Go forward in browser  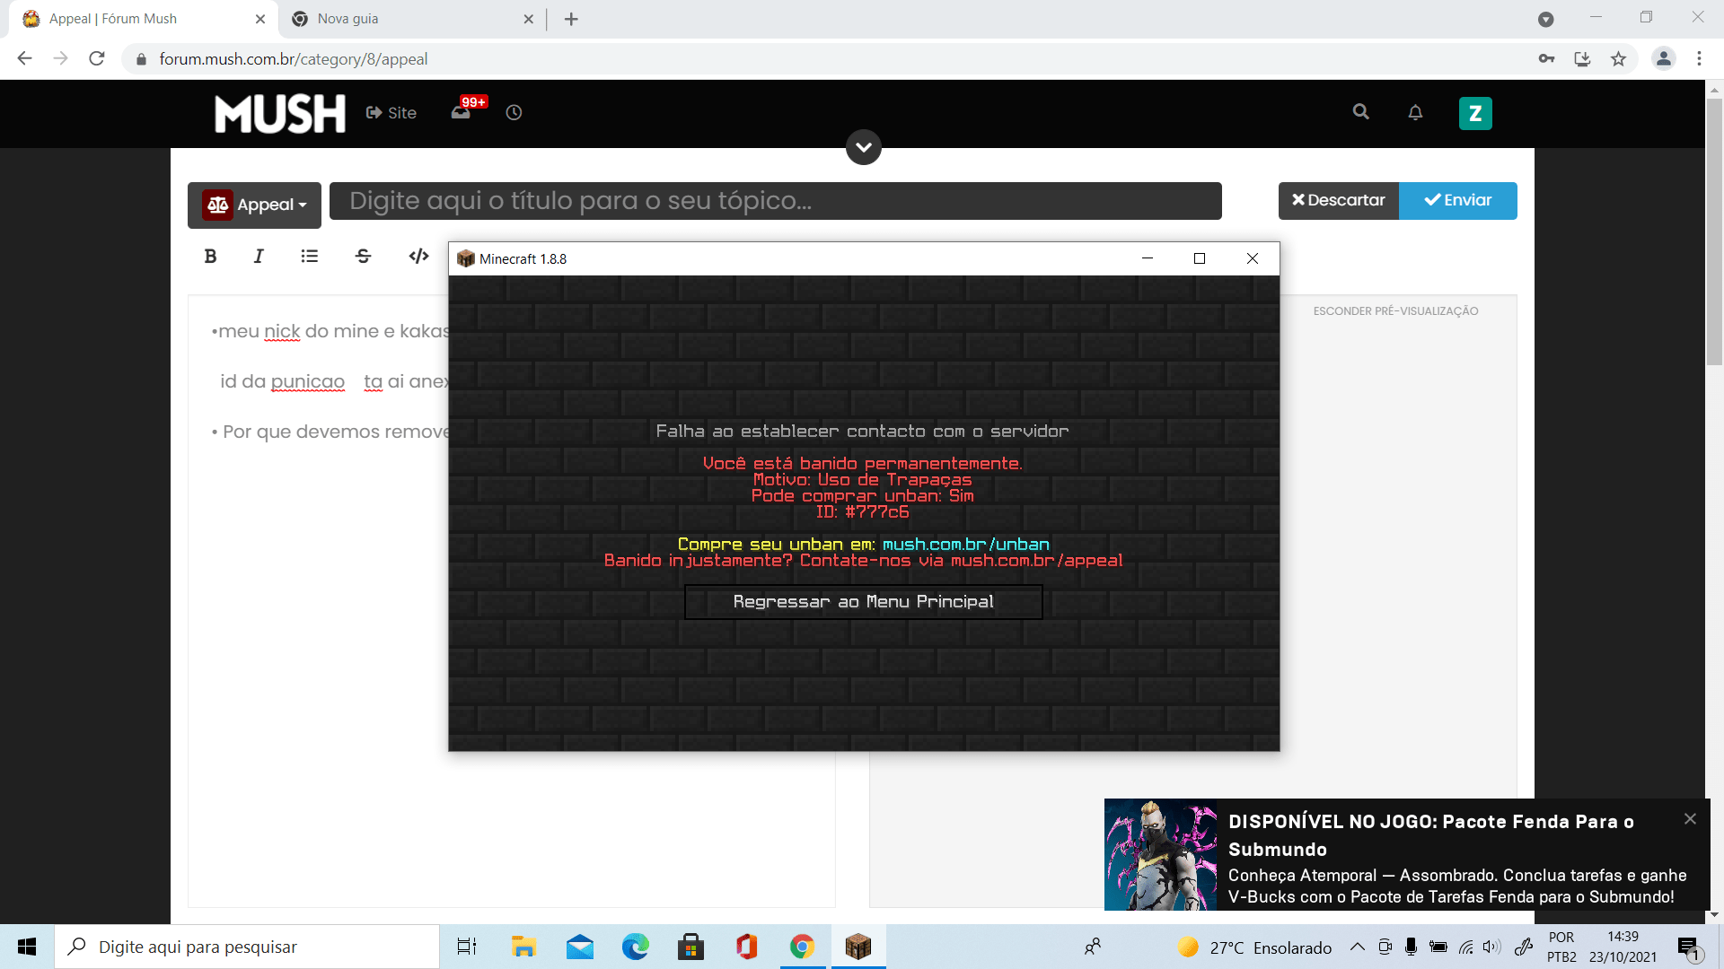[61, 59]
